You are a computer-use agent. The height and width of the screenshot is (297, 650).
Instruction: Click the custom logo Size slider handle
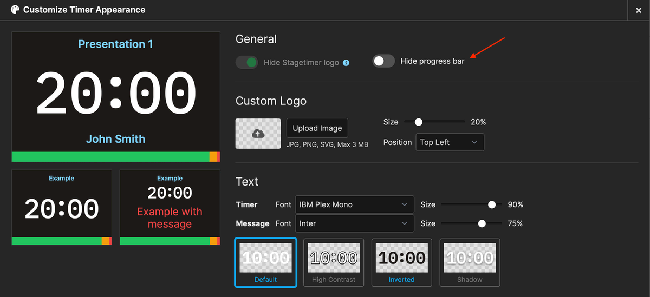[418, 122]
